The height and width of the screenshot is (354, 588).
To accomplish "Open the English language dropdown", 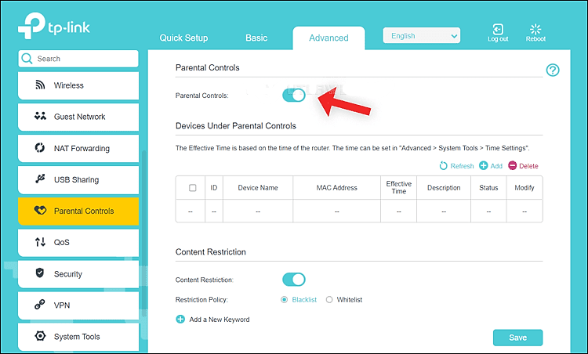I will click(x=422, y=35).
